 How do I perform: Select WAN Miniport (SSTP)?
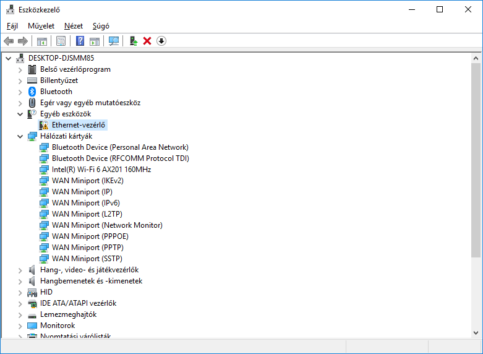coord(87,259)
